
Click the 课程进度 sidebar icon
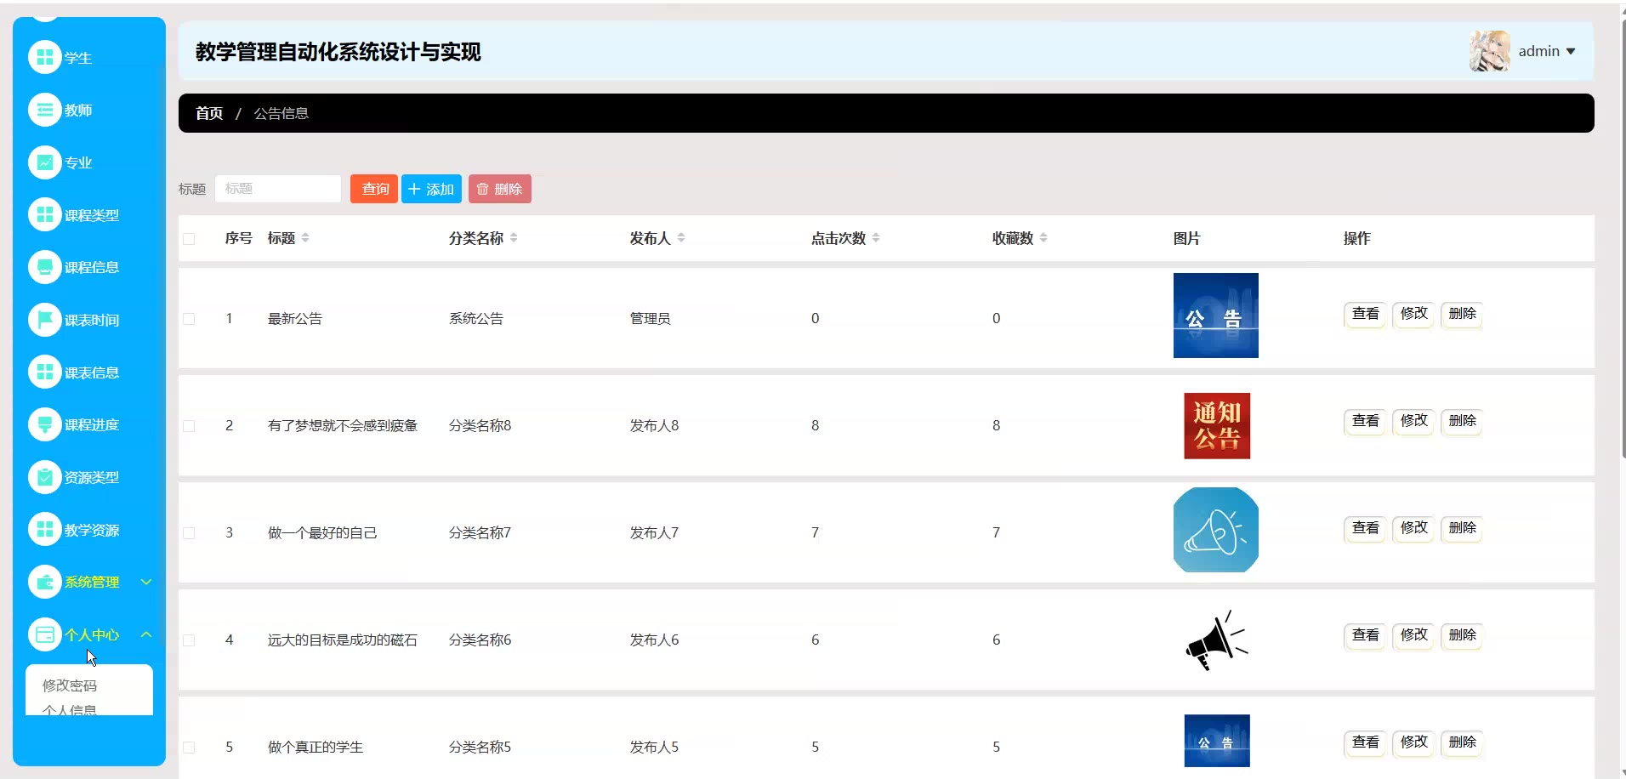[45, 424]
